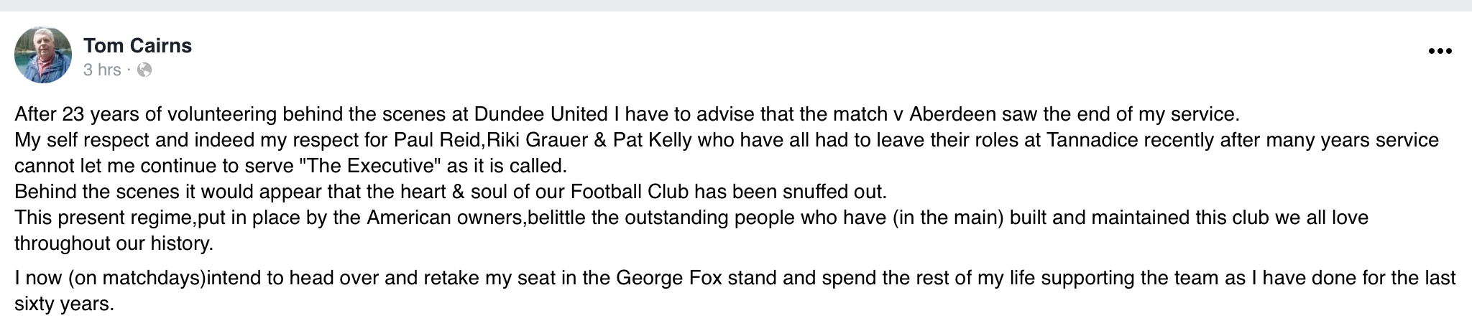
Task: Open Tom Cairns' profile picture
Action: coord(43,55)
